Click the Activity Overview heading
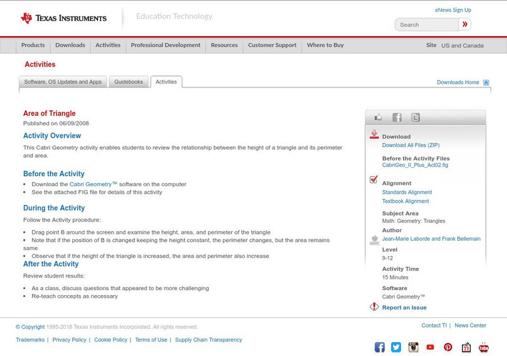The height and width of the screenshot is (356, 507). point(52,136)
